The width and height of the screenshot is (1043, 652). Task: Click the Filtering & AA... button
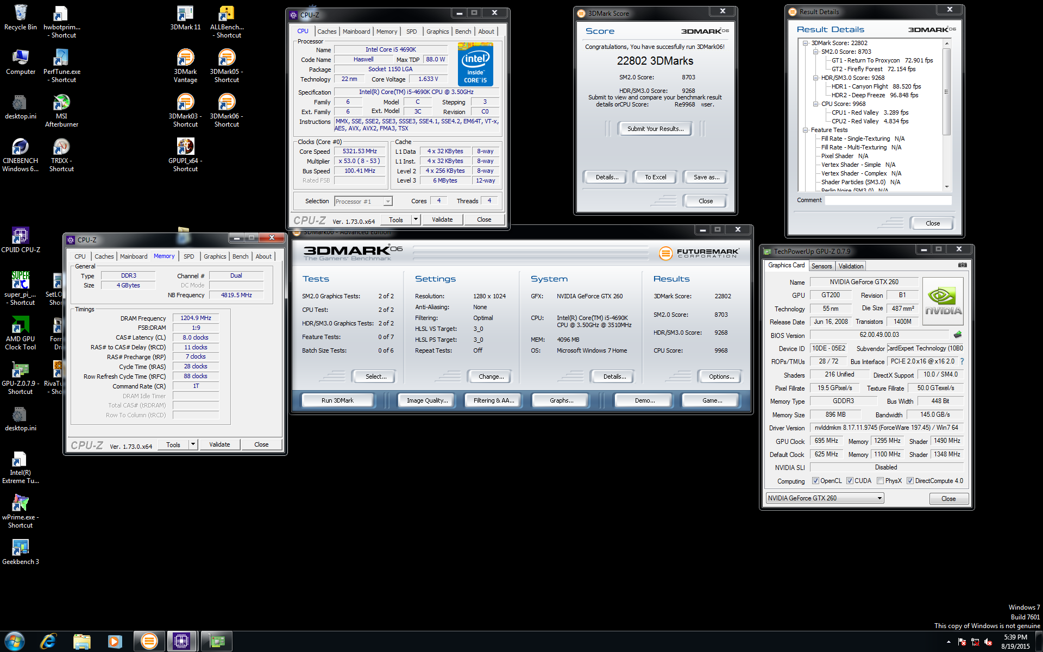tap(493, 400)
